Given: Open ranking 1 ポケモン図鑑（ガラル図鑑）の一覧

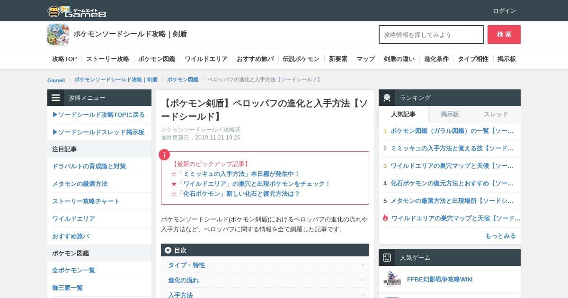Looking at the screenshot, I should coord(452,131).
